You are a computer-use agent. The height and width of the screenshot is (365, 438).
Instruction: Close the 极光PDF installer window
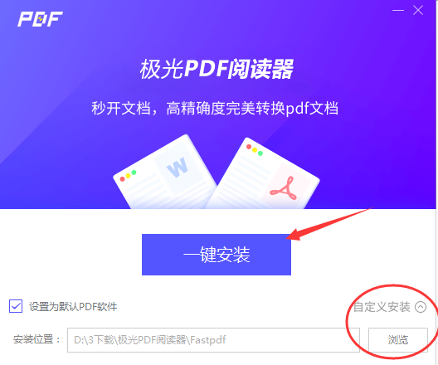point(418,11)
